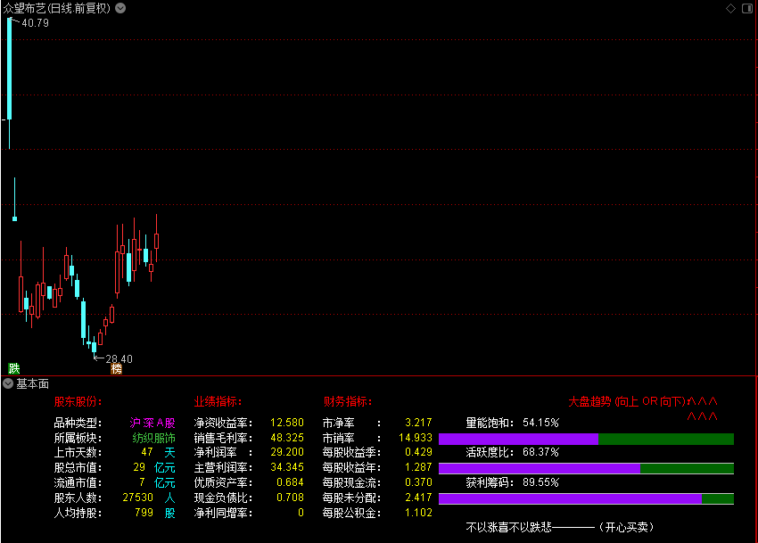Click the 净利润率 value 29.200
The image size is (758, 543).
pos(287,452)
